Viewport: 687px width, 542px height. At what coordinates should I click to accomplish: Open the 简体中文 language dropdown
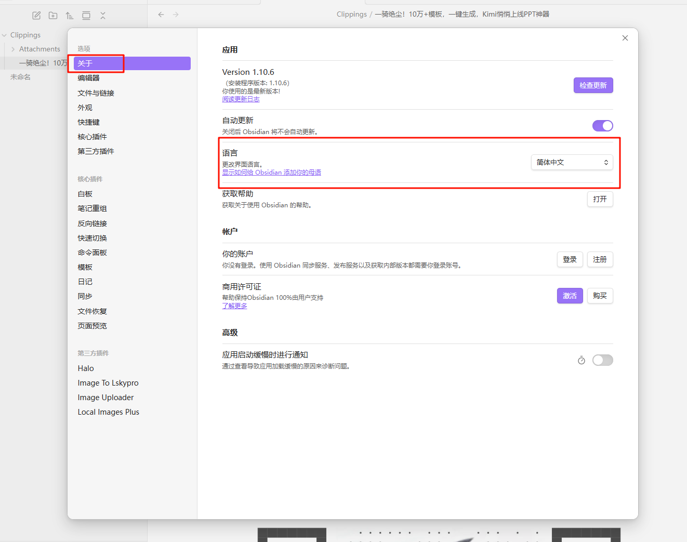coord(572,162)
